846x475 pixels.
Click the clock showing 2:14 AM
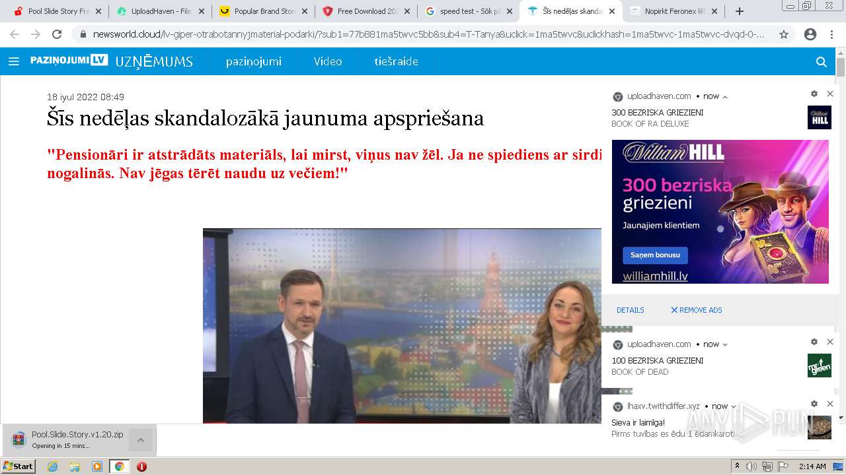[812, 466]
